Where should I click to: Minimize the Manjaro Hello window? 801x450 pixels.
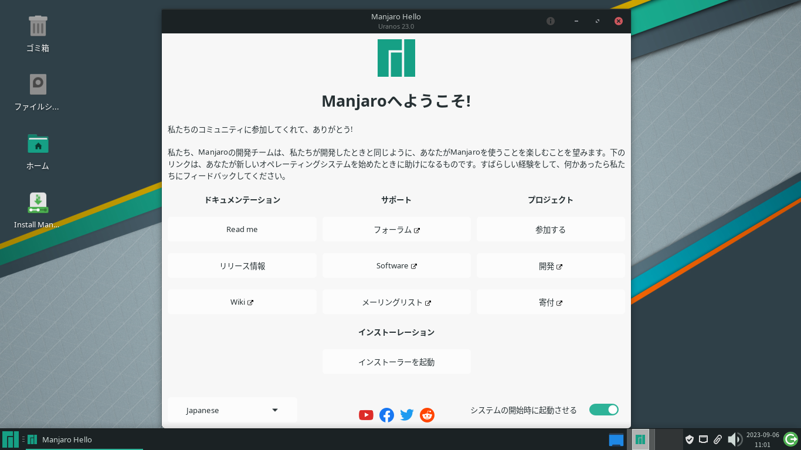576,21
